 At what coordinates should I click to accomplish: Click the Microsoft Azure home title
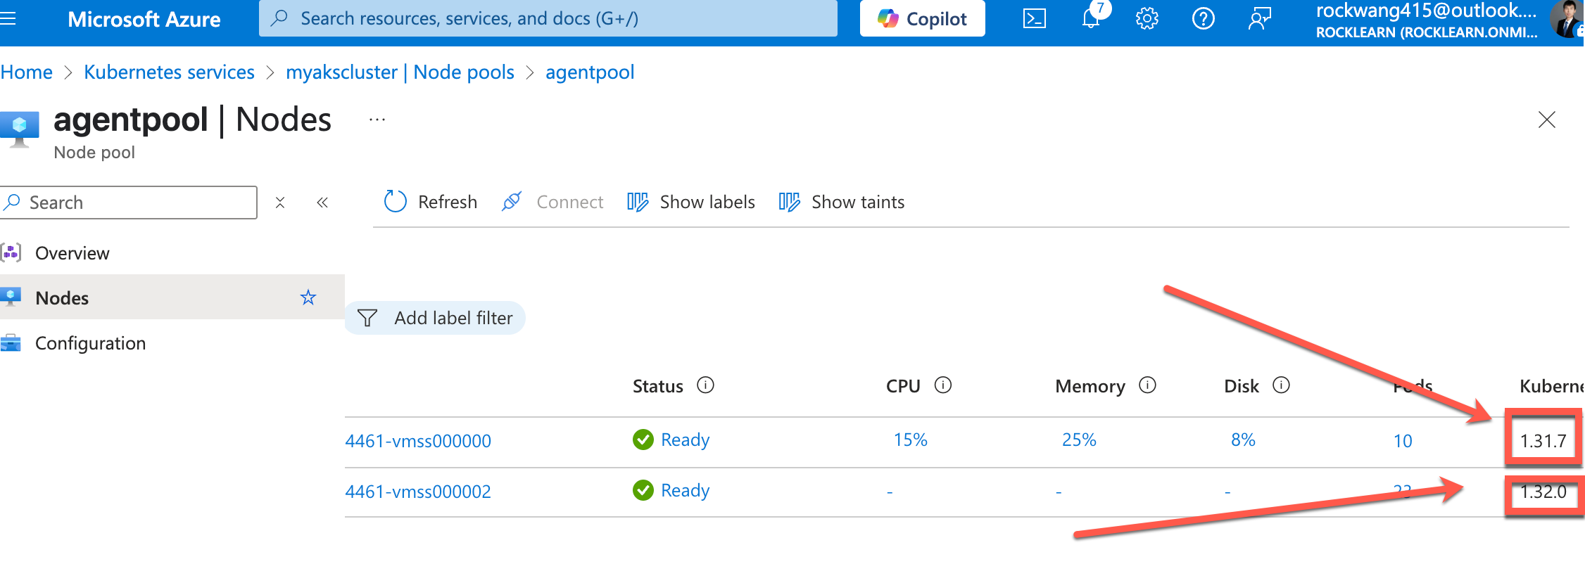(x=144, y=19)
